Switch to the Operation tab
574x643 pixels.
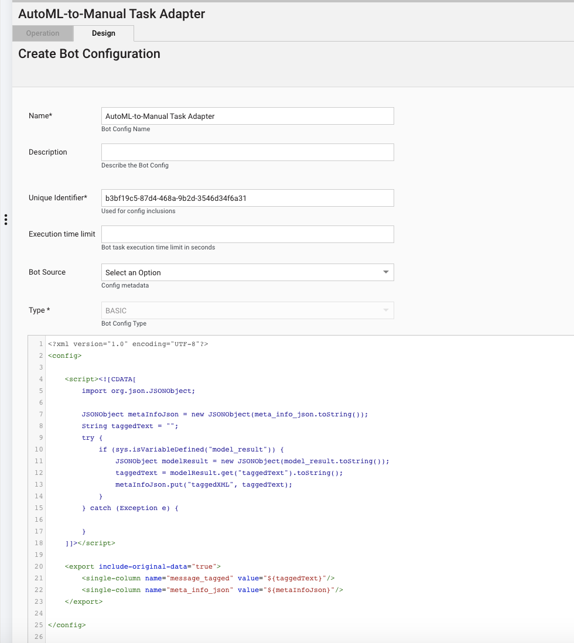pos(43,33)
